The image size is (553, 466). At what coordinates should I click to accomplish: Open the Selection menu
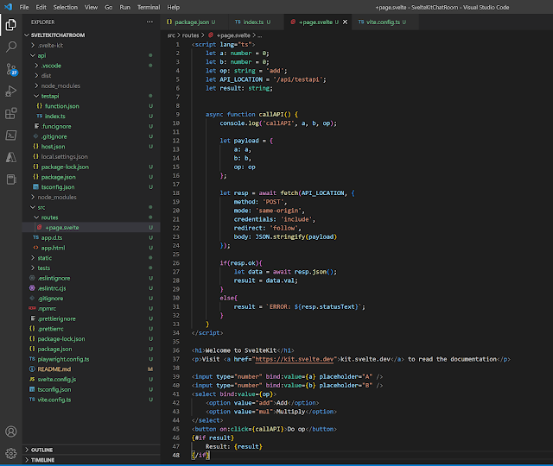(65, 6)
